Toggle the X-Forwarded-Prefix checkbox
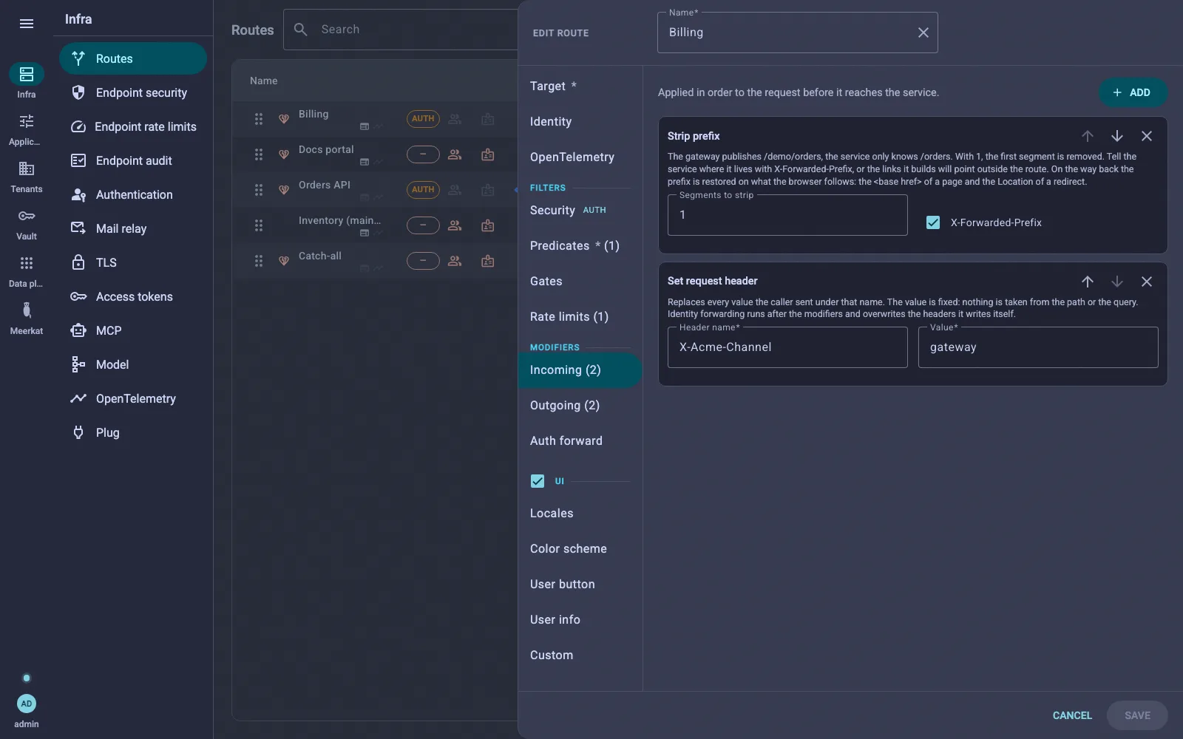This screenshot has width=1183, height=739. (933, 222)
